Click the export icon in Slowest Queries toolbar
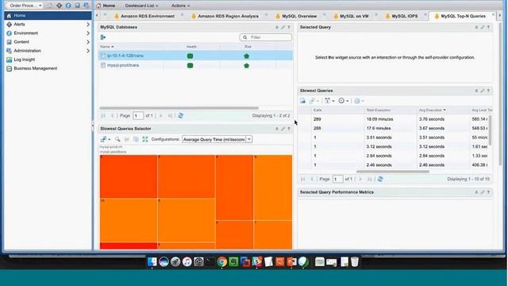The height and width of the screenshot is (286, 508). 302,101
